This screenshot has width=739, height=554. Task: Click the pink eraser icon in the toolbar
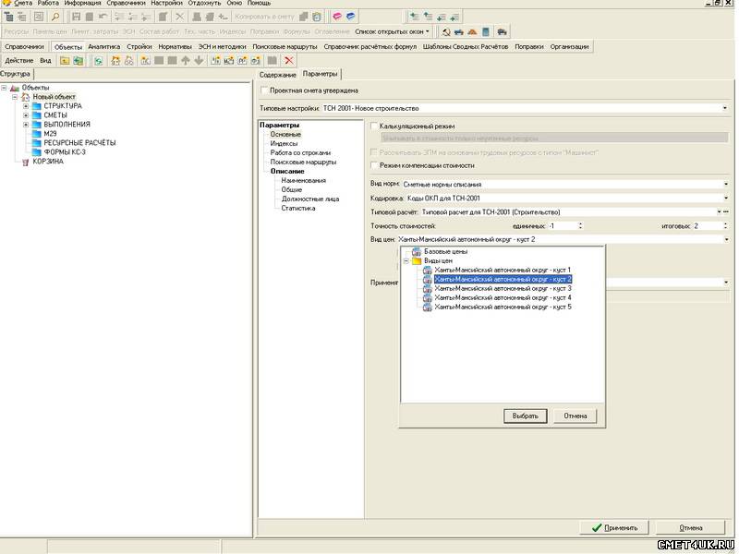336,17
